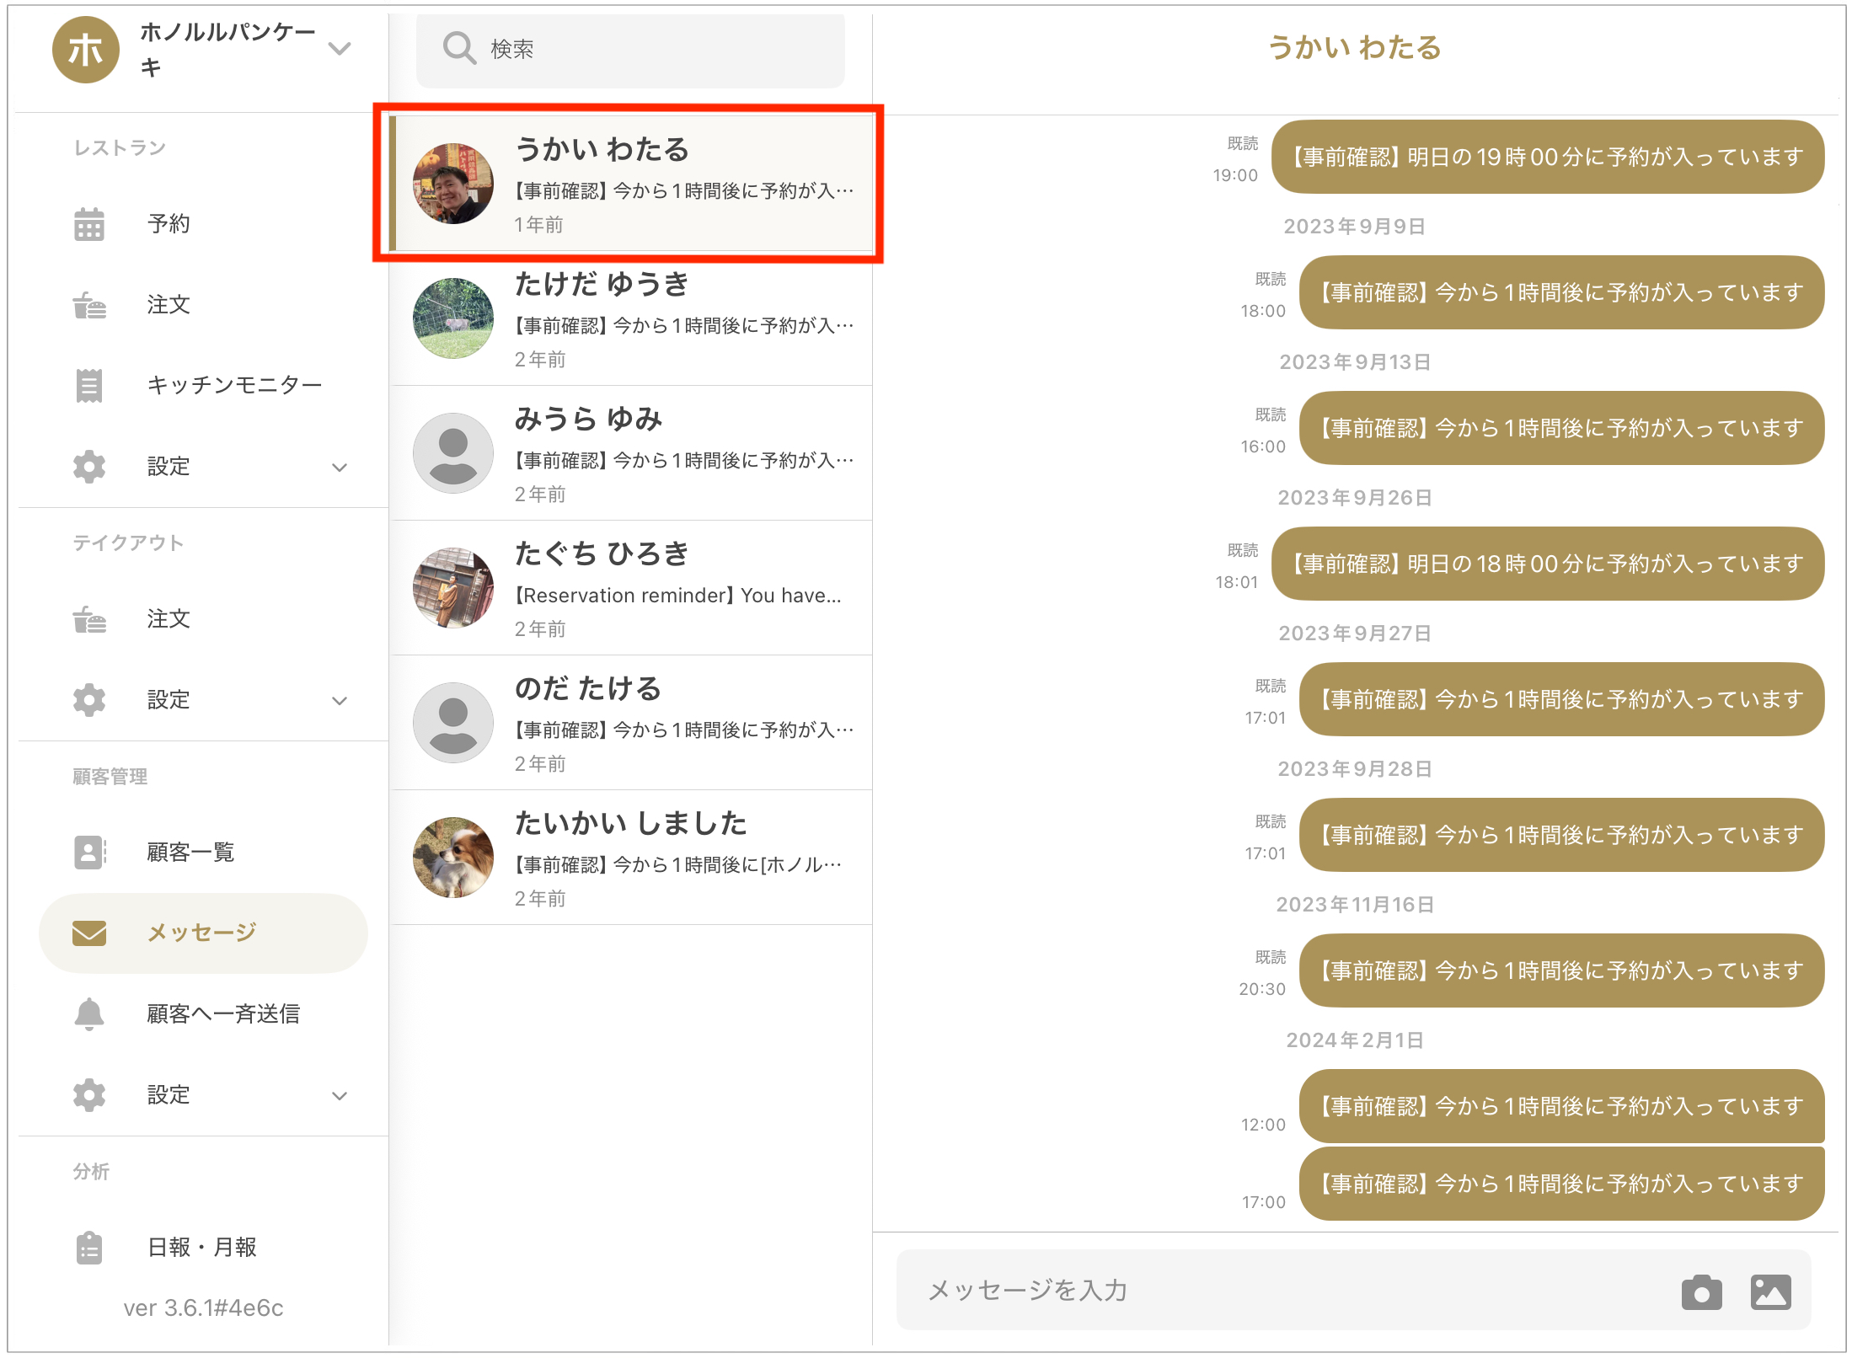This screenshot has width=1852, height=1358.
Task: Click the clipboard icon for 日報・月報
Action: [x=88, y=1247]
